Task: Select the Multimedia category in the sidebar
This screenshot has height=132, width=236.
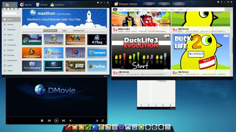Action: 11,29
